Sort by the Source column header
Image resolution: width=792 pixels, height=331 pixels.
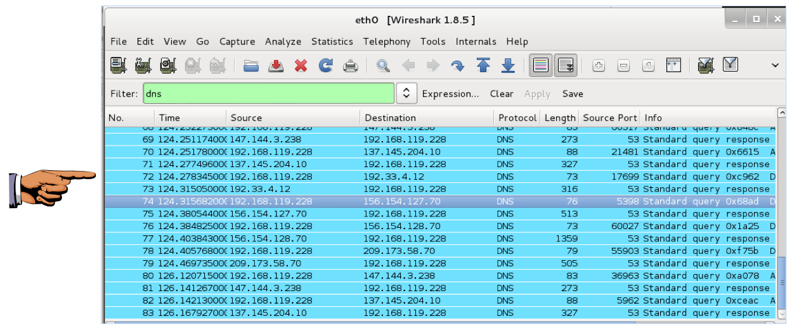click(x=294, y=118)
